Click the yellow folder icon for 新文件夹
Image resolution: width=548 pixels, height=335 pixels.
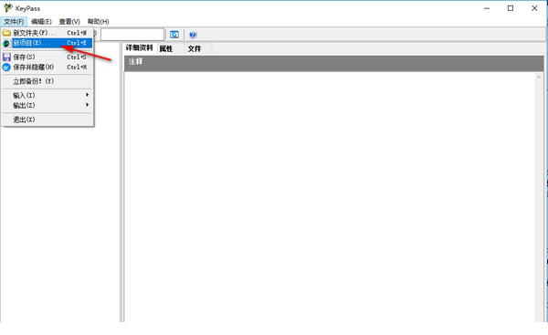point(6,33)
